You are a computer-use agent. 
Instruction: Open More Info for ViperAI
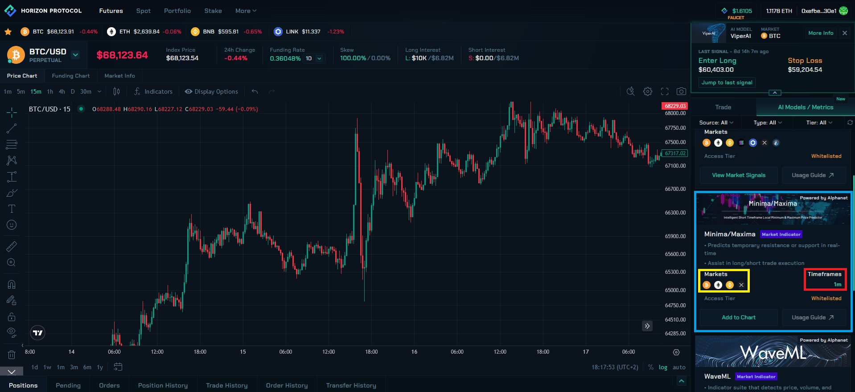click(x=821, y=33)
